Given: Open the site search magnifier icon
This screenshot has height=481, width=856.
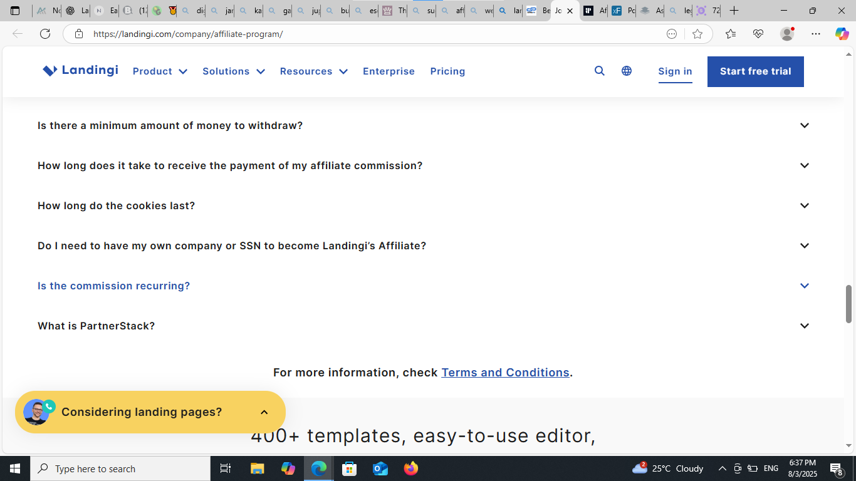Looking at the screenshot, I should pos(600,71).
